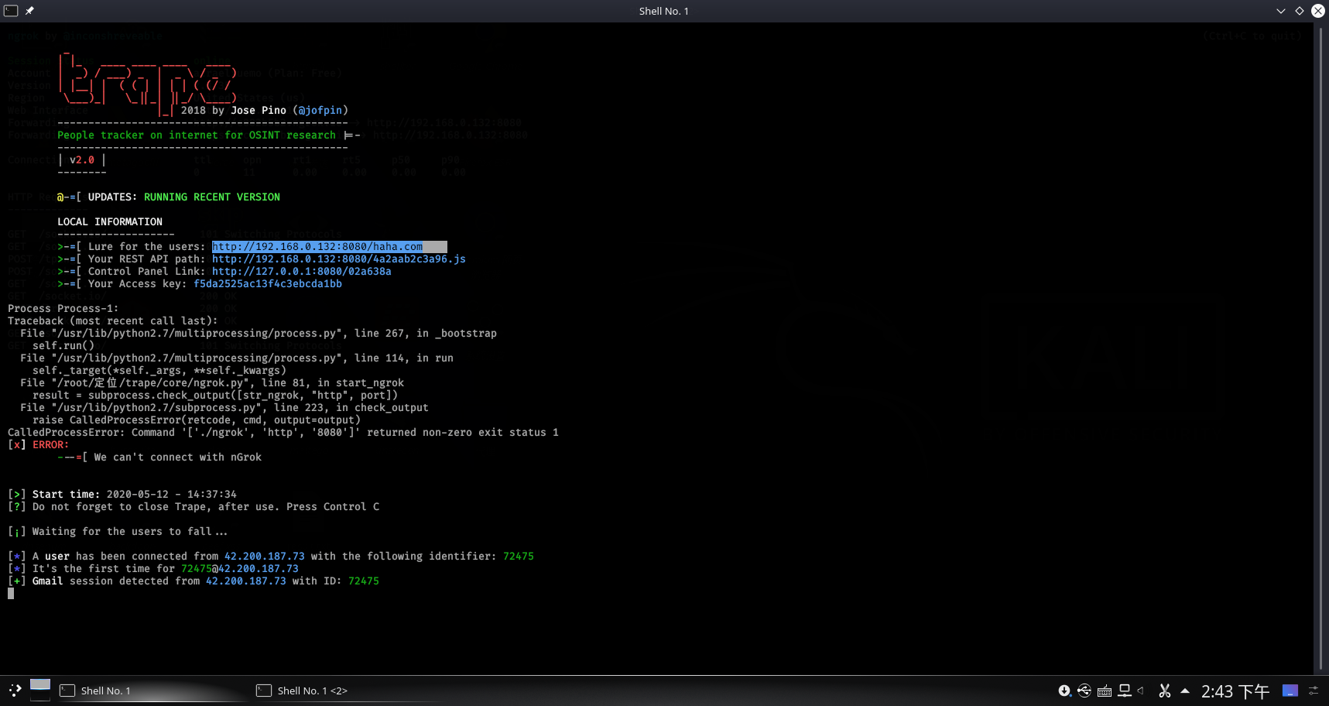The image size is (1329, 706).
Task: Minimize the Shell No. 1 window
Action: coord(1281,11)
